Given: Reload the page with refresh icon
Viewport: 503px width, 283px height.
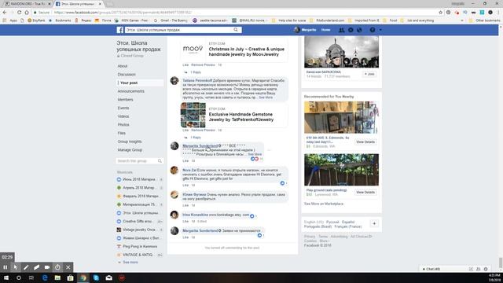Looking at the screenshot, I should pyautogui.click(x=19, y=13).
